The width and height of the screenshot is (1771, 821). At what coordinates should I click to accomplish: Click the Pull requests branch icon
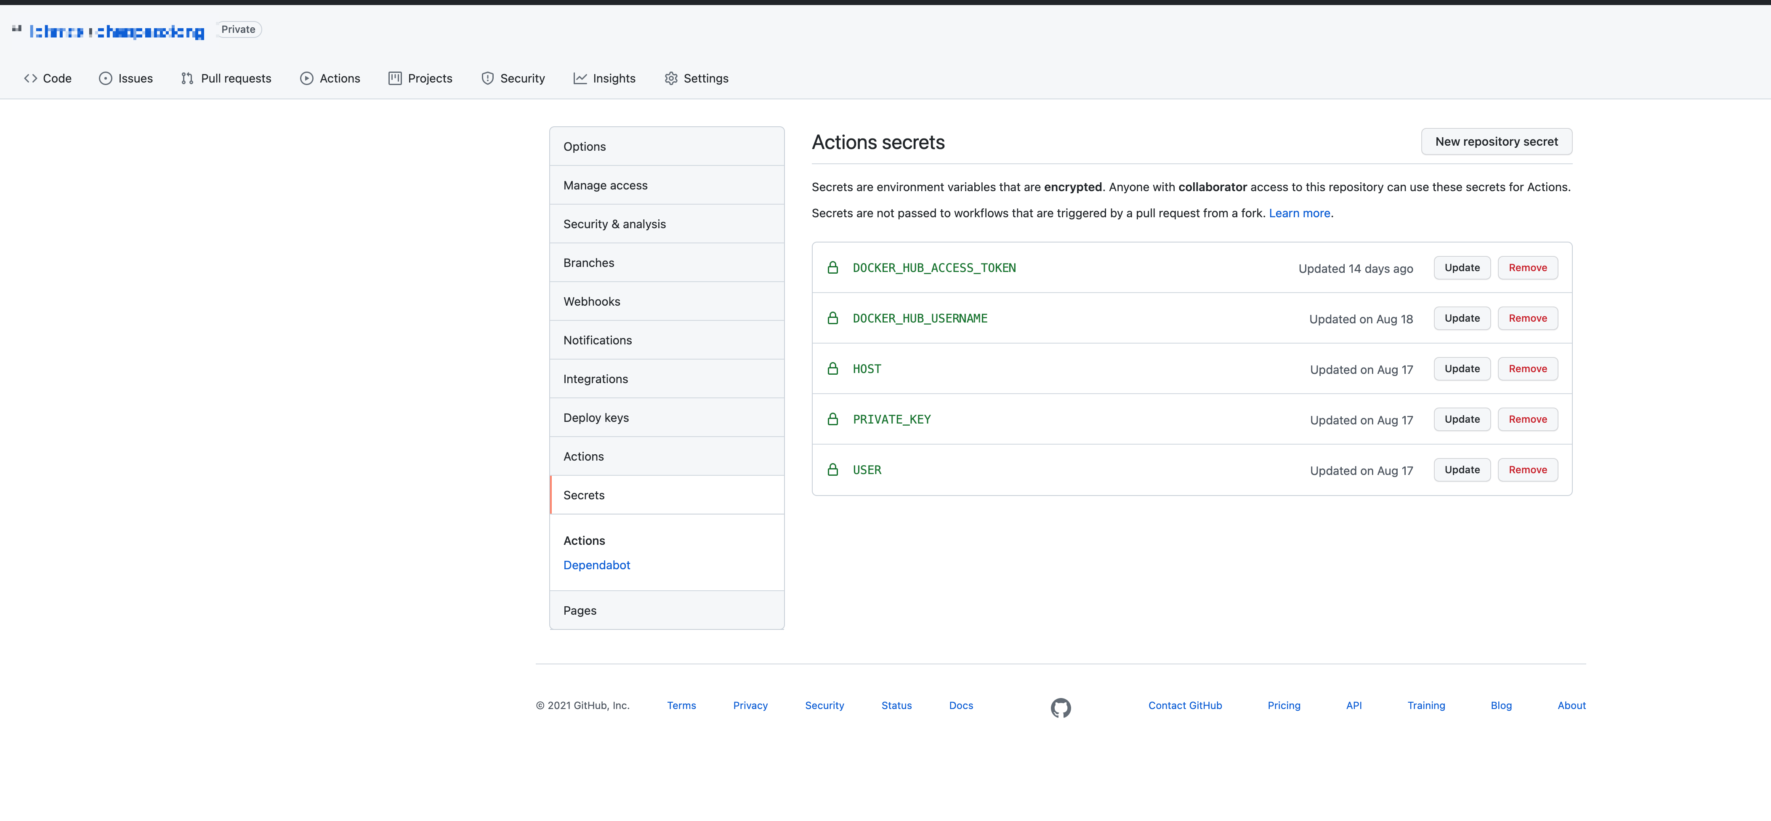tap(187, 78)
